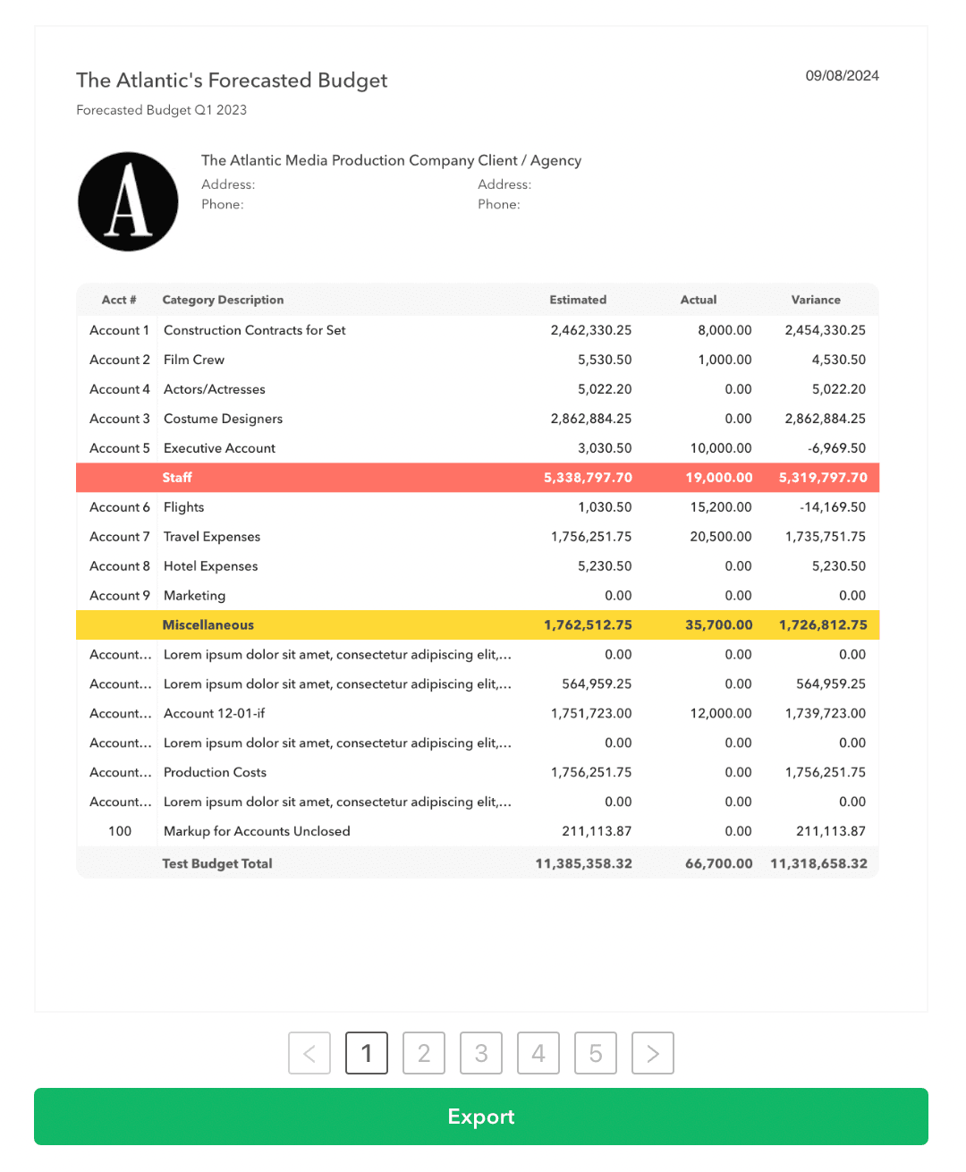Image resolution: width=966 pixels, height=1172 pixels.
Task: Click estimated value 564,959.25
Action: pyautogui.click(x=597, y=684)
